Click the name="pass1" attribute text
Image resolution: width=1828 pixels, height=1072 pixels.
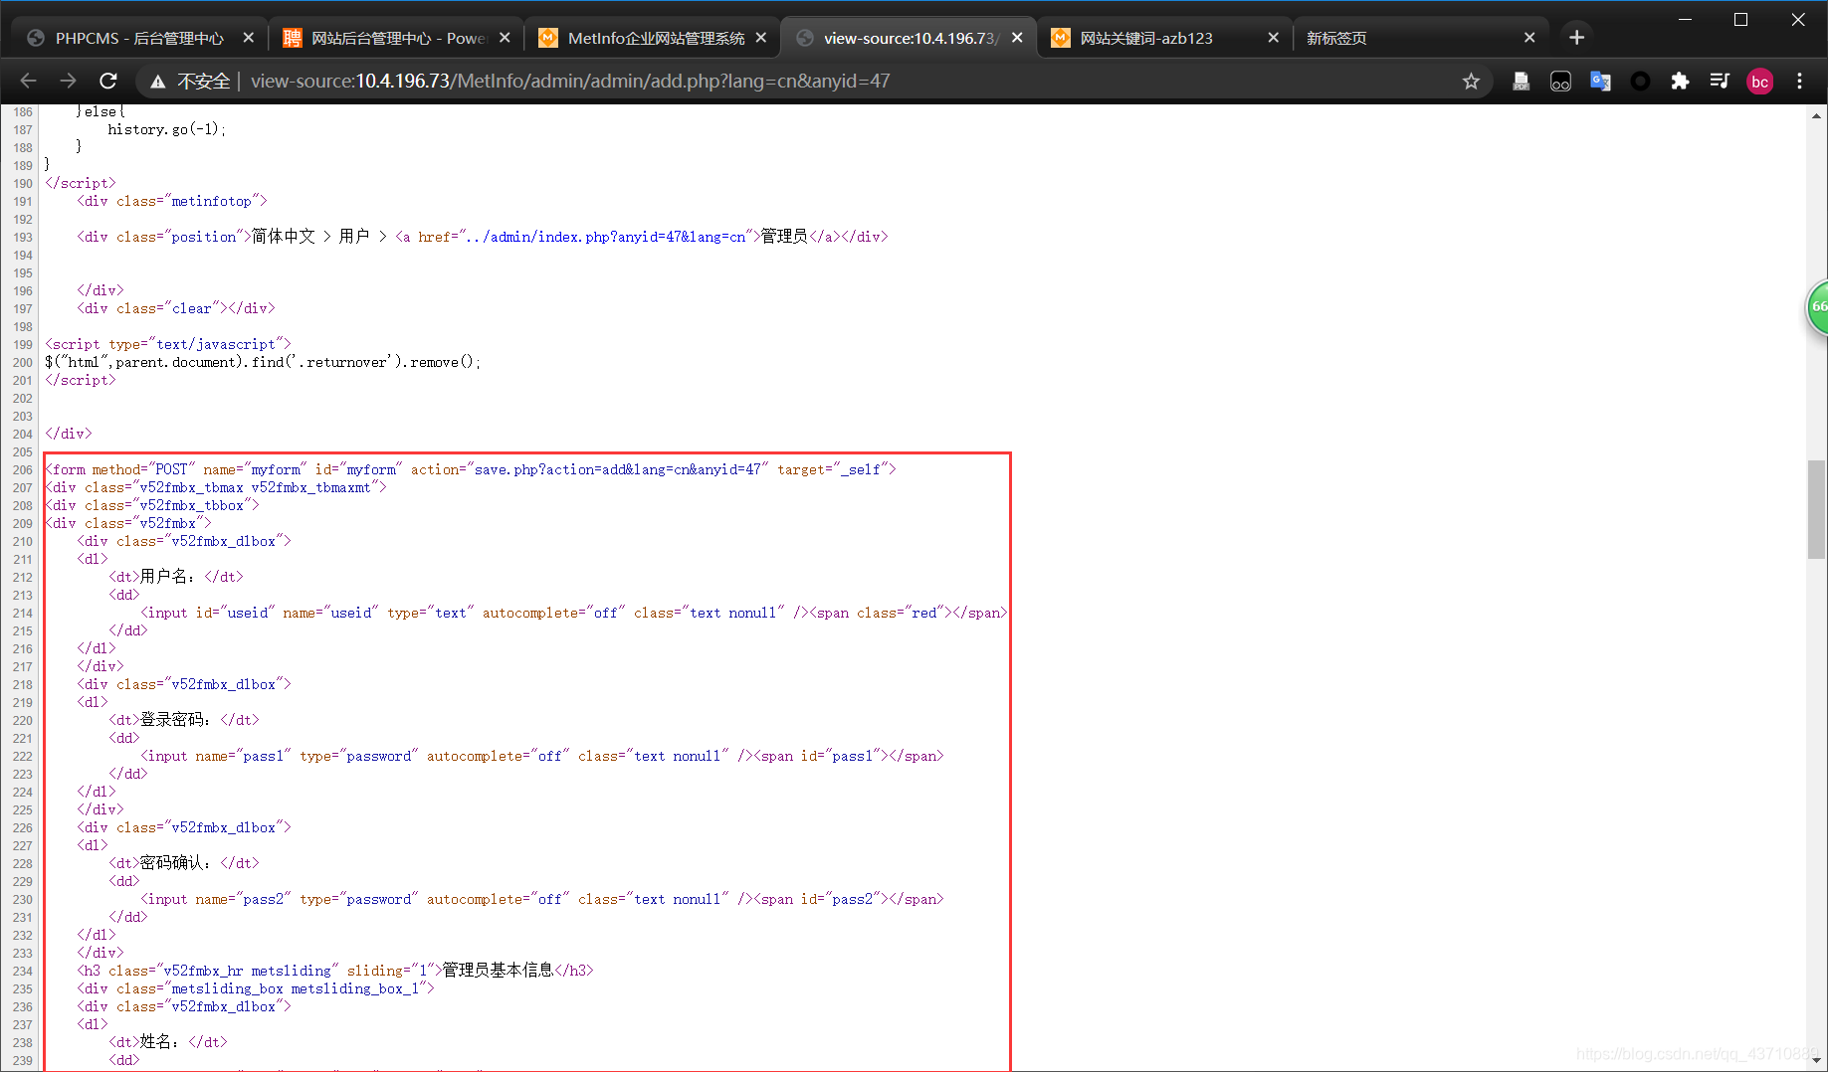click(243, 756)
